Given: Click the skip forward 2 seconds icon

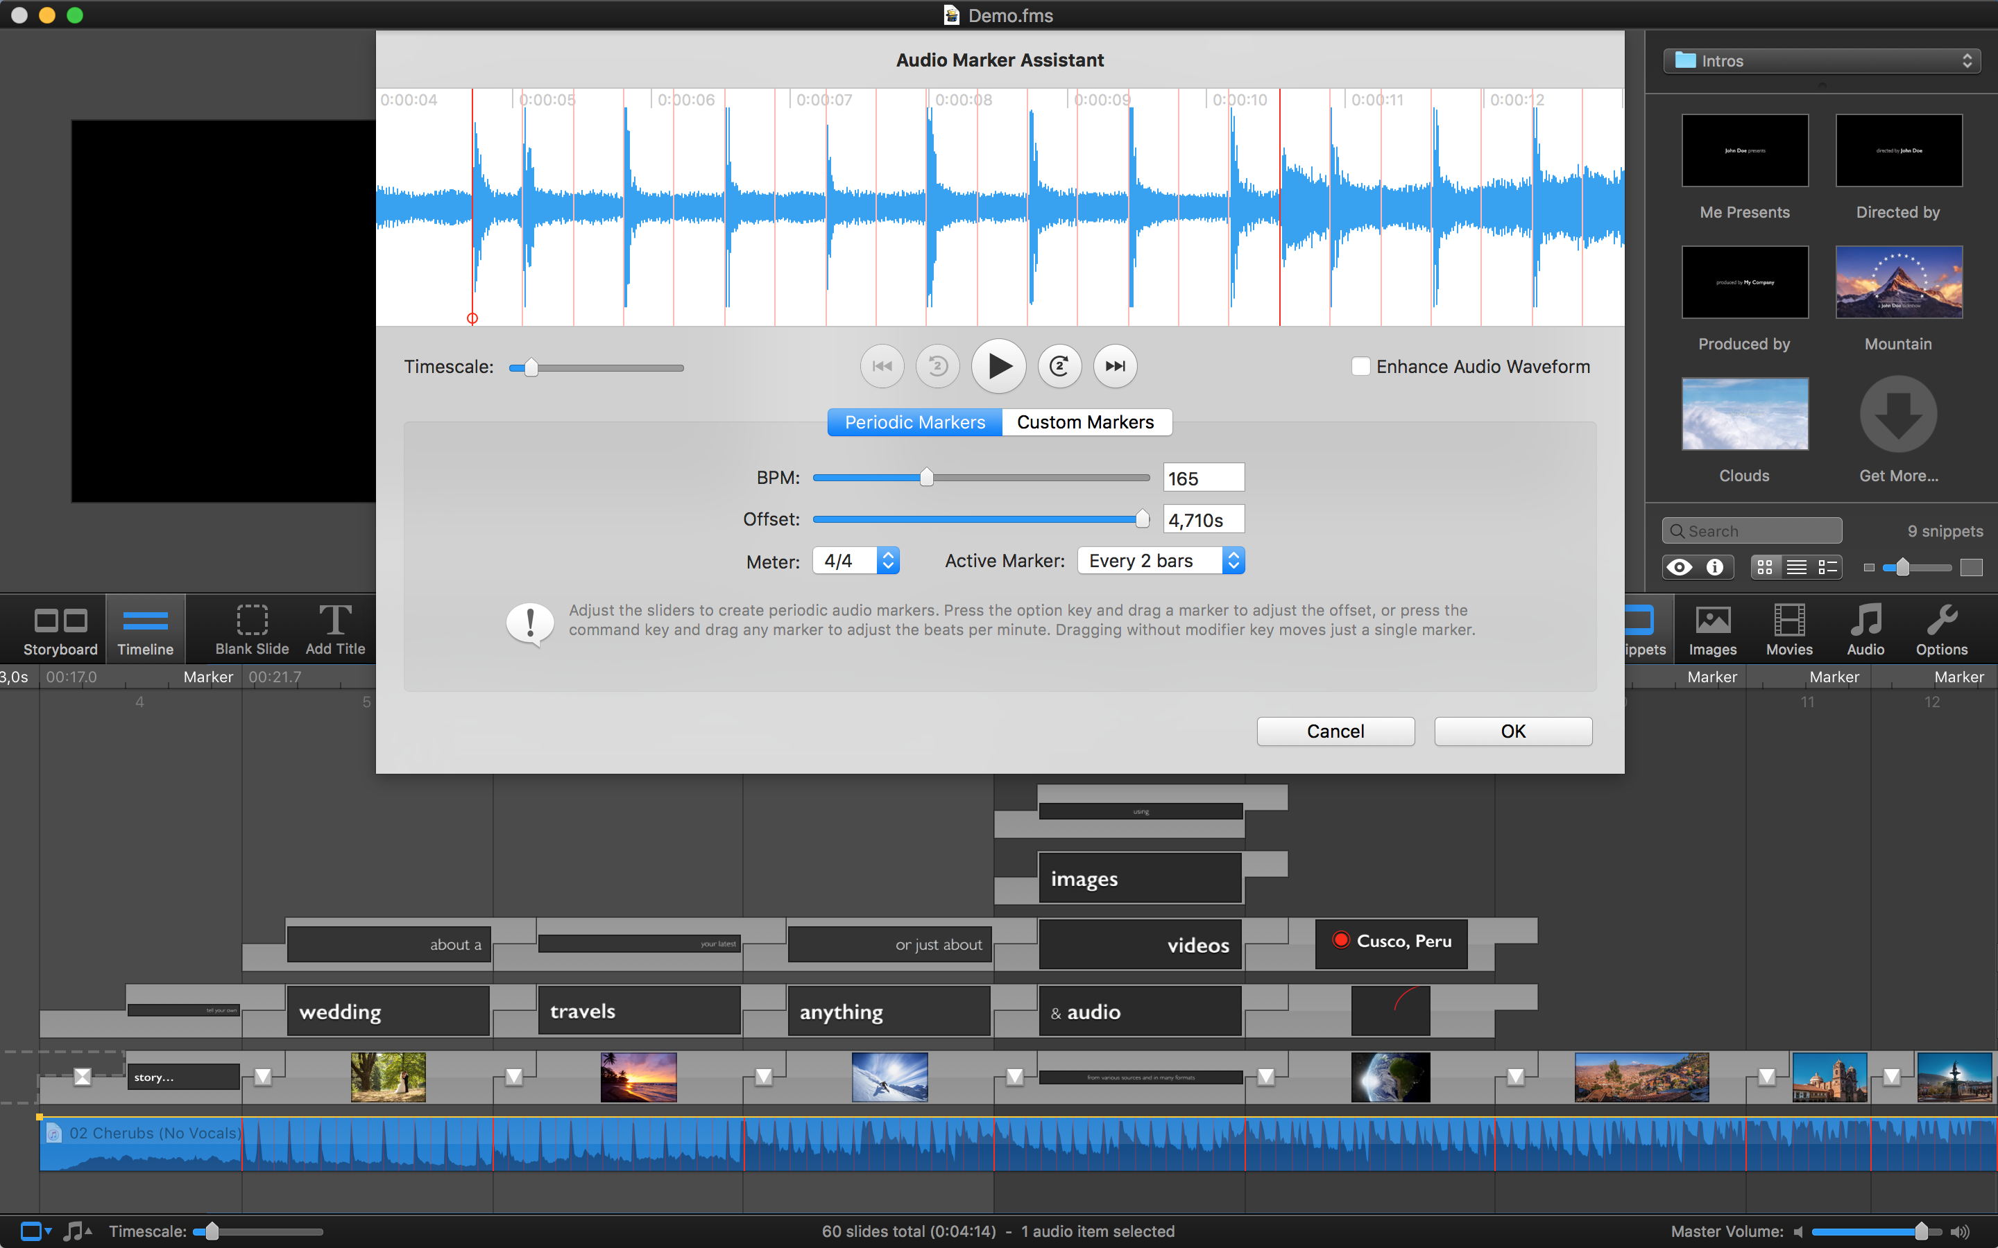Looking at the screenshot, I should 1059,367.
